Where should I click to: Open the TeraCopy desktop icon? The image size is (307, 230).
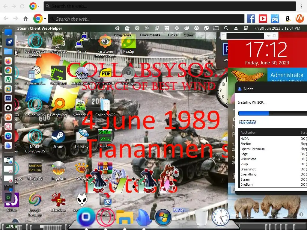[128, 75]
